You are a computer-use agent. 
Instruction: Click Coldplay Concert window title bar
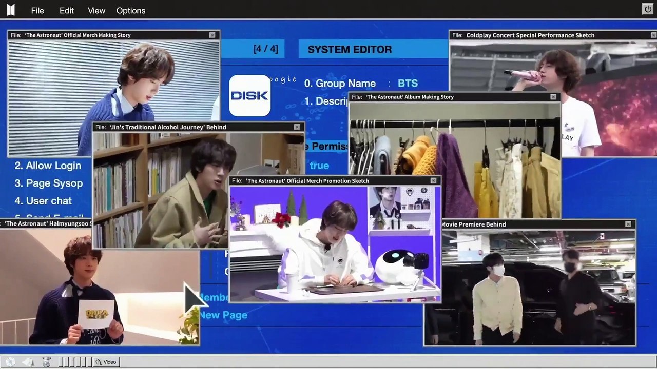coord(553,35)
